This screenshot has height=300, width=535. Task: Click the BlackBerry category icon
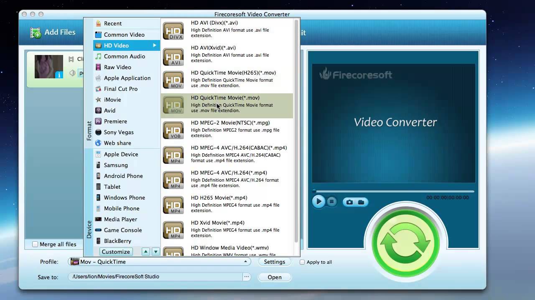pyautogui.click(x=98, y=241)
